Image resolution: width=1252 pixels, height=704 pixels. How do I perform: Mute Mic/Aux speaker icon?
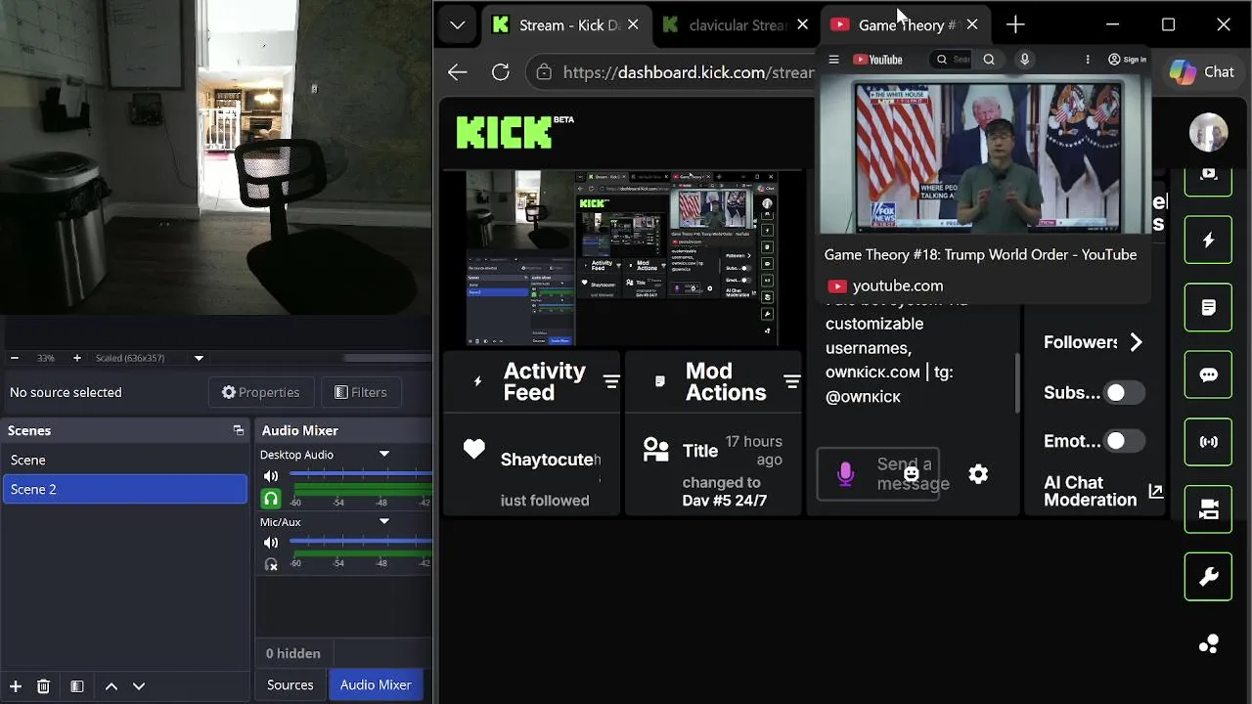(x=271, y=543)
